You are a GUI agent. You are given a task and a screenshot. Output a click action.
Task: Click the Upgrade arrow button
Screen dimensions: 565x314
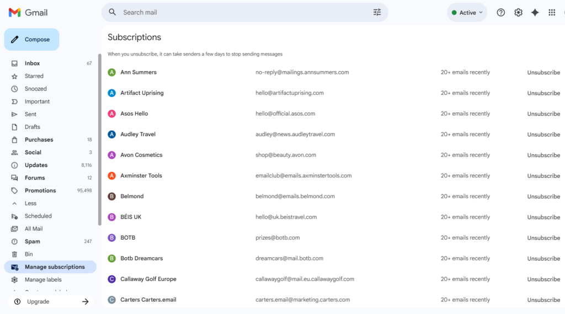coord(86,301)
